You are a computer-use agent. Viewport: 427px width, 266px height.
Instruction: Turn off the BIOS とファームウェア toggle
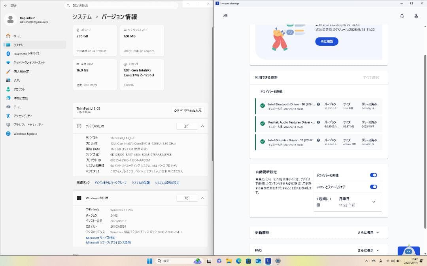coord(374,187)
